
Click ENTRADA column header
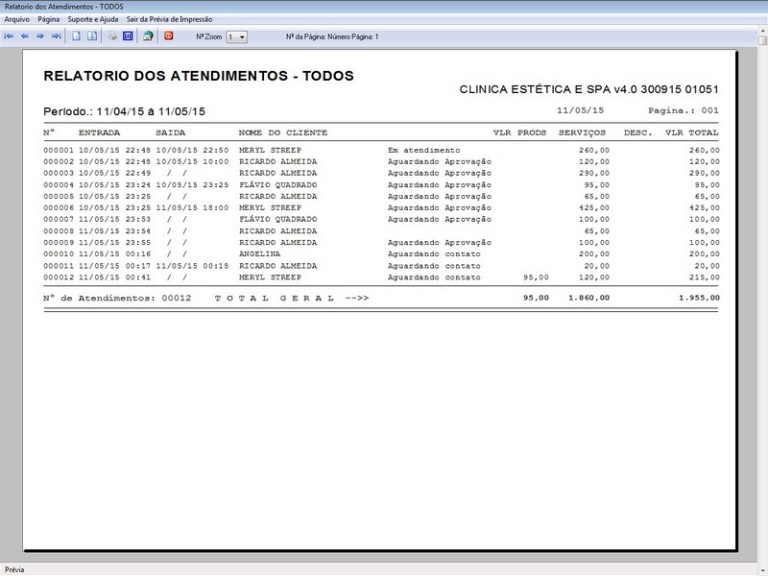coord(100,132)
